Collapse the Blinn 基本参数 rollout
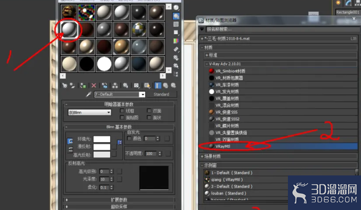Viewport: 361px width, 210px height. point(119,127)
